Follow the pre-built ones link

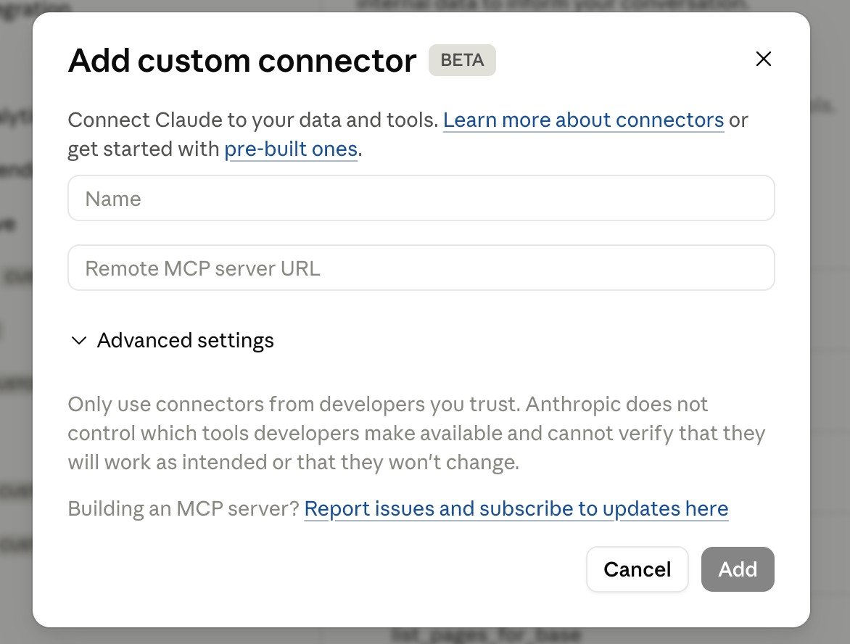point(291,149)
